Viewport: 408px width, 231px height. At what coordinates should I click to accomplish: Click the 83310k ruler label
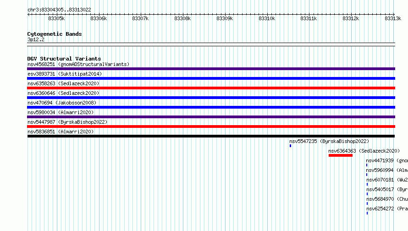point(267,18)
